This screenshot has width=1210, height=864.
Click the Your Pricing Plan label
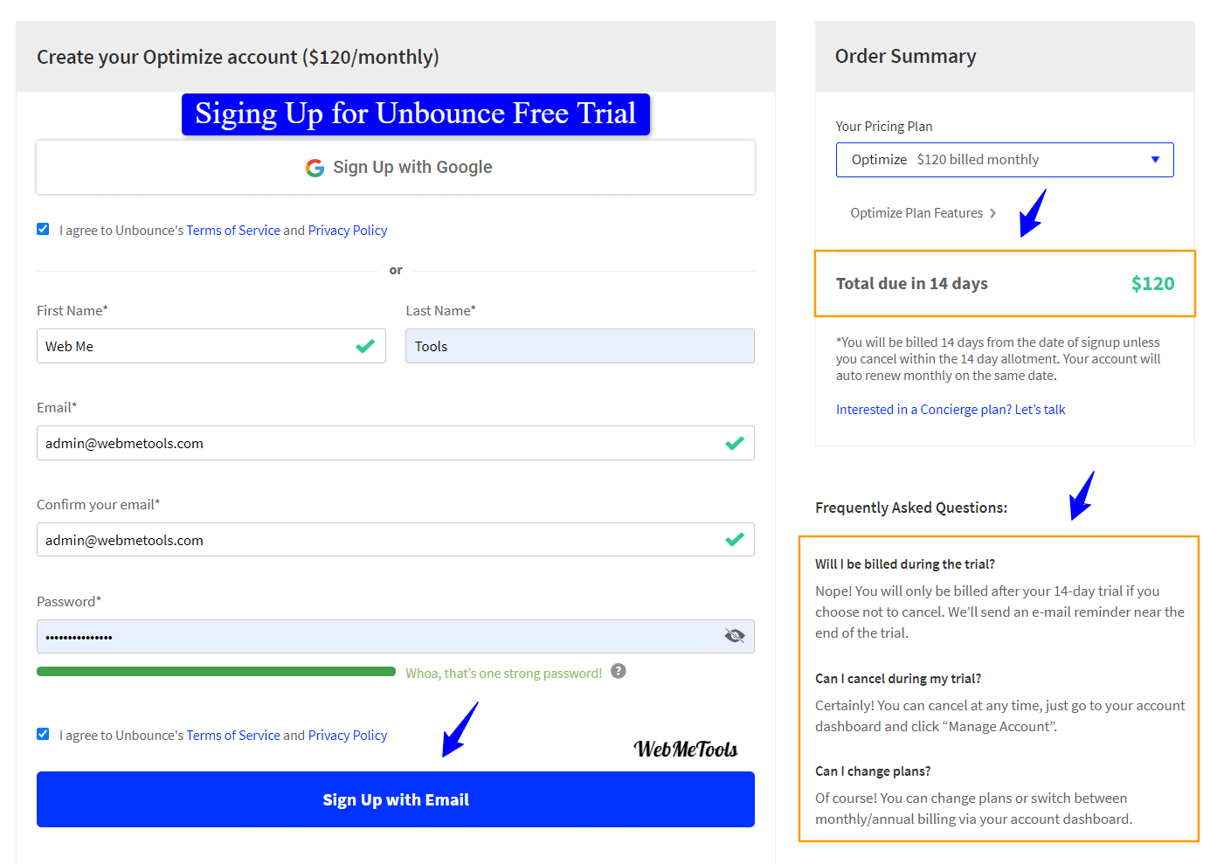point(884,127)
